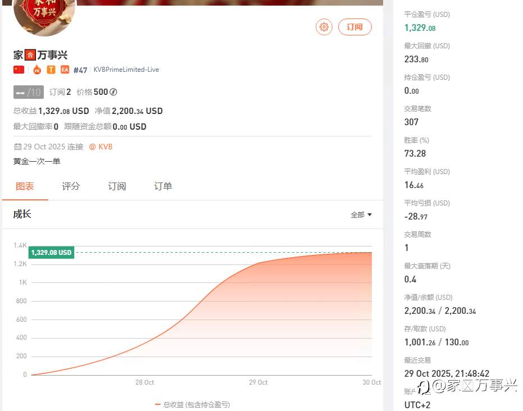523x411 pixels.
Task: Toggle the 总收益 legend series
Action: [x=193, y=405]
